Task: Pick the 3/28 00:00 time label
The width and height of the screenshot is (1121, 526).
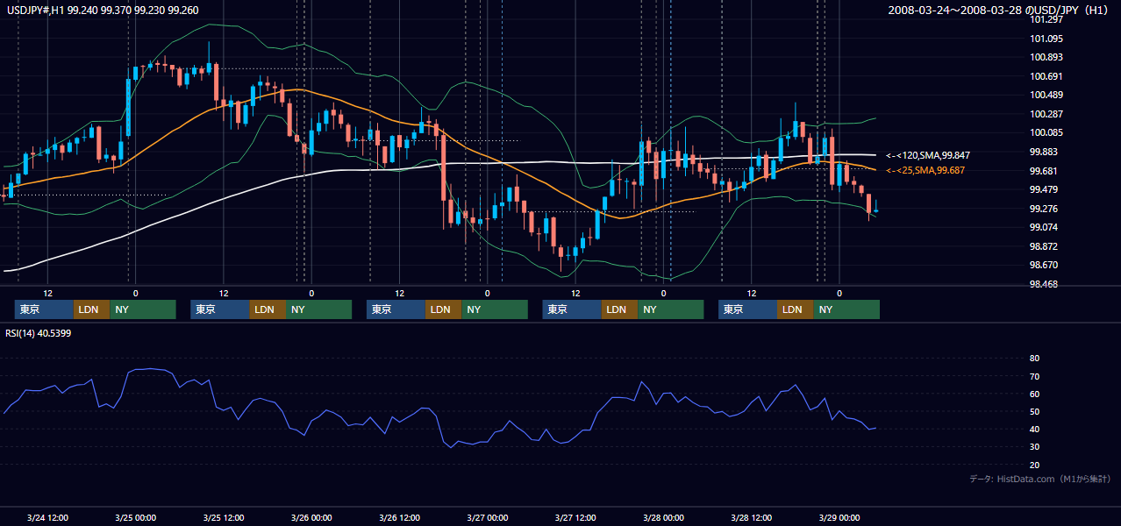Action: pos(663,517)
